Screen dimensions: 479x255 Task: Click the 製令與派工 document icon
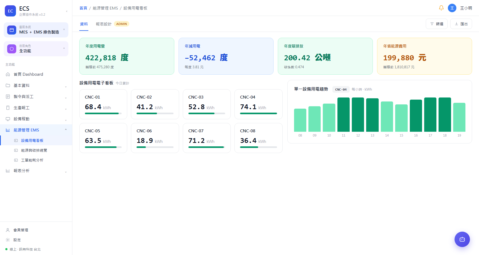[x=8, y=97]
